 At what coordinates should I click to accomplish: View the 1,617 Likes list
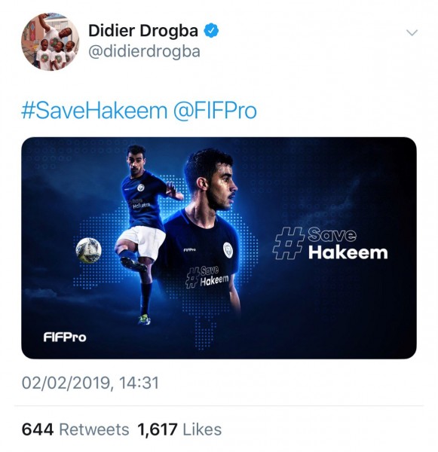click(179, 429)
